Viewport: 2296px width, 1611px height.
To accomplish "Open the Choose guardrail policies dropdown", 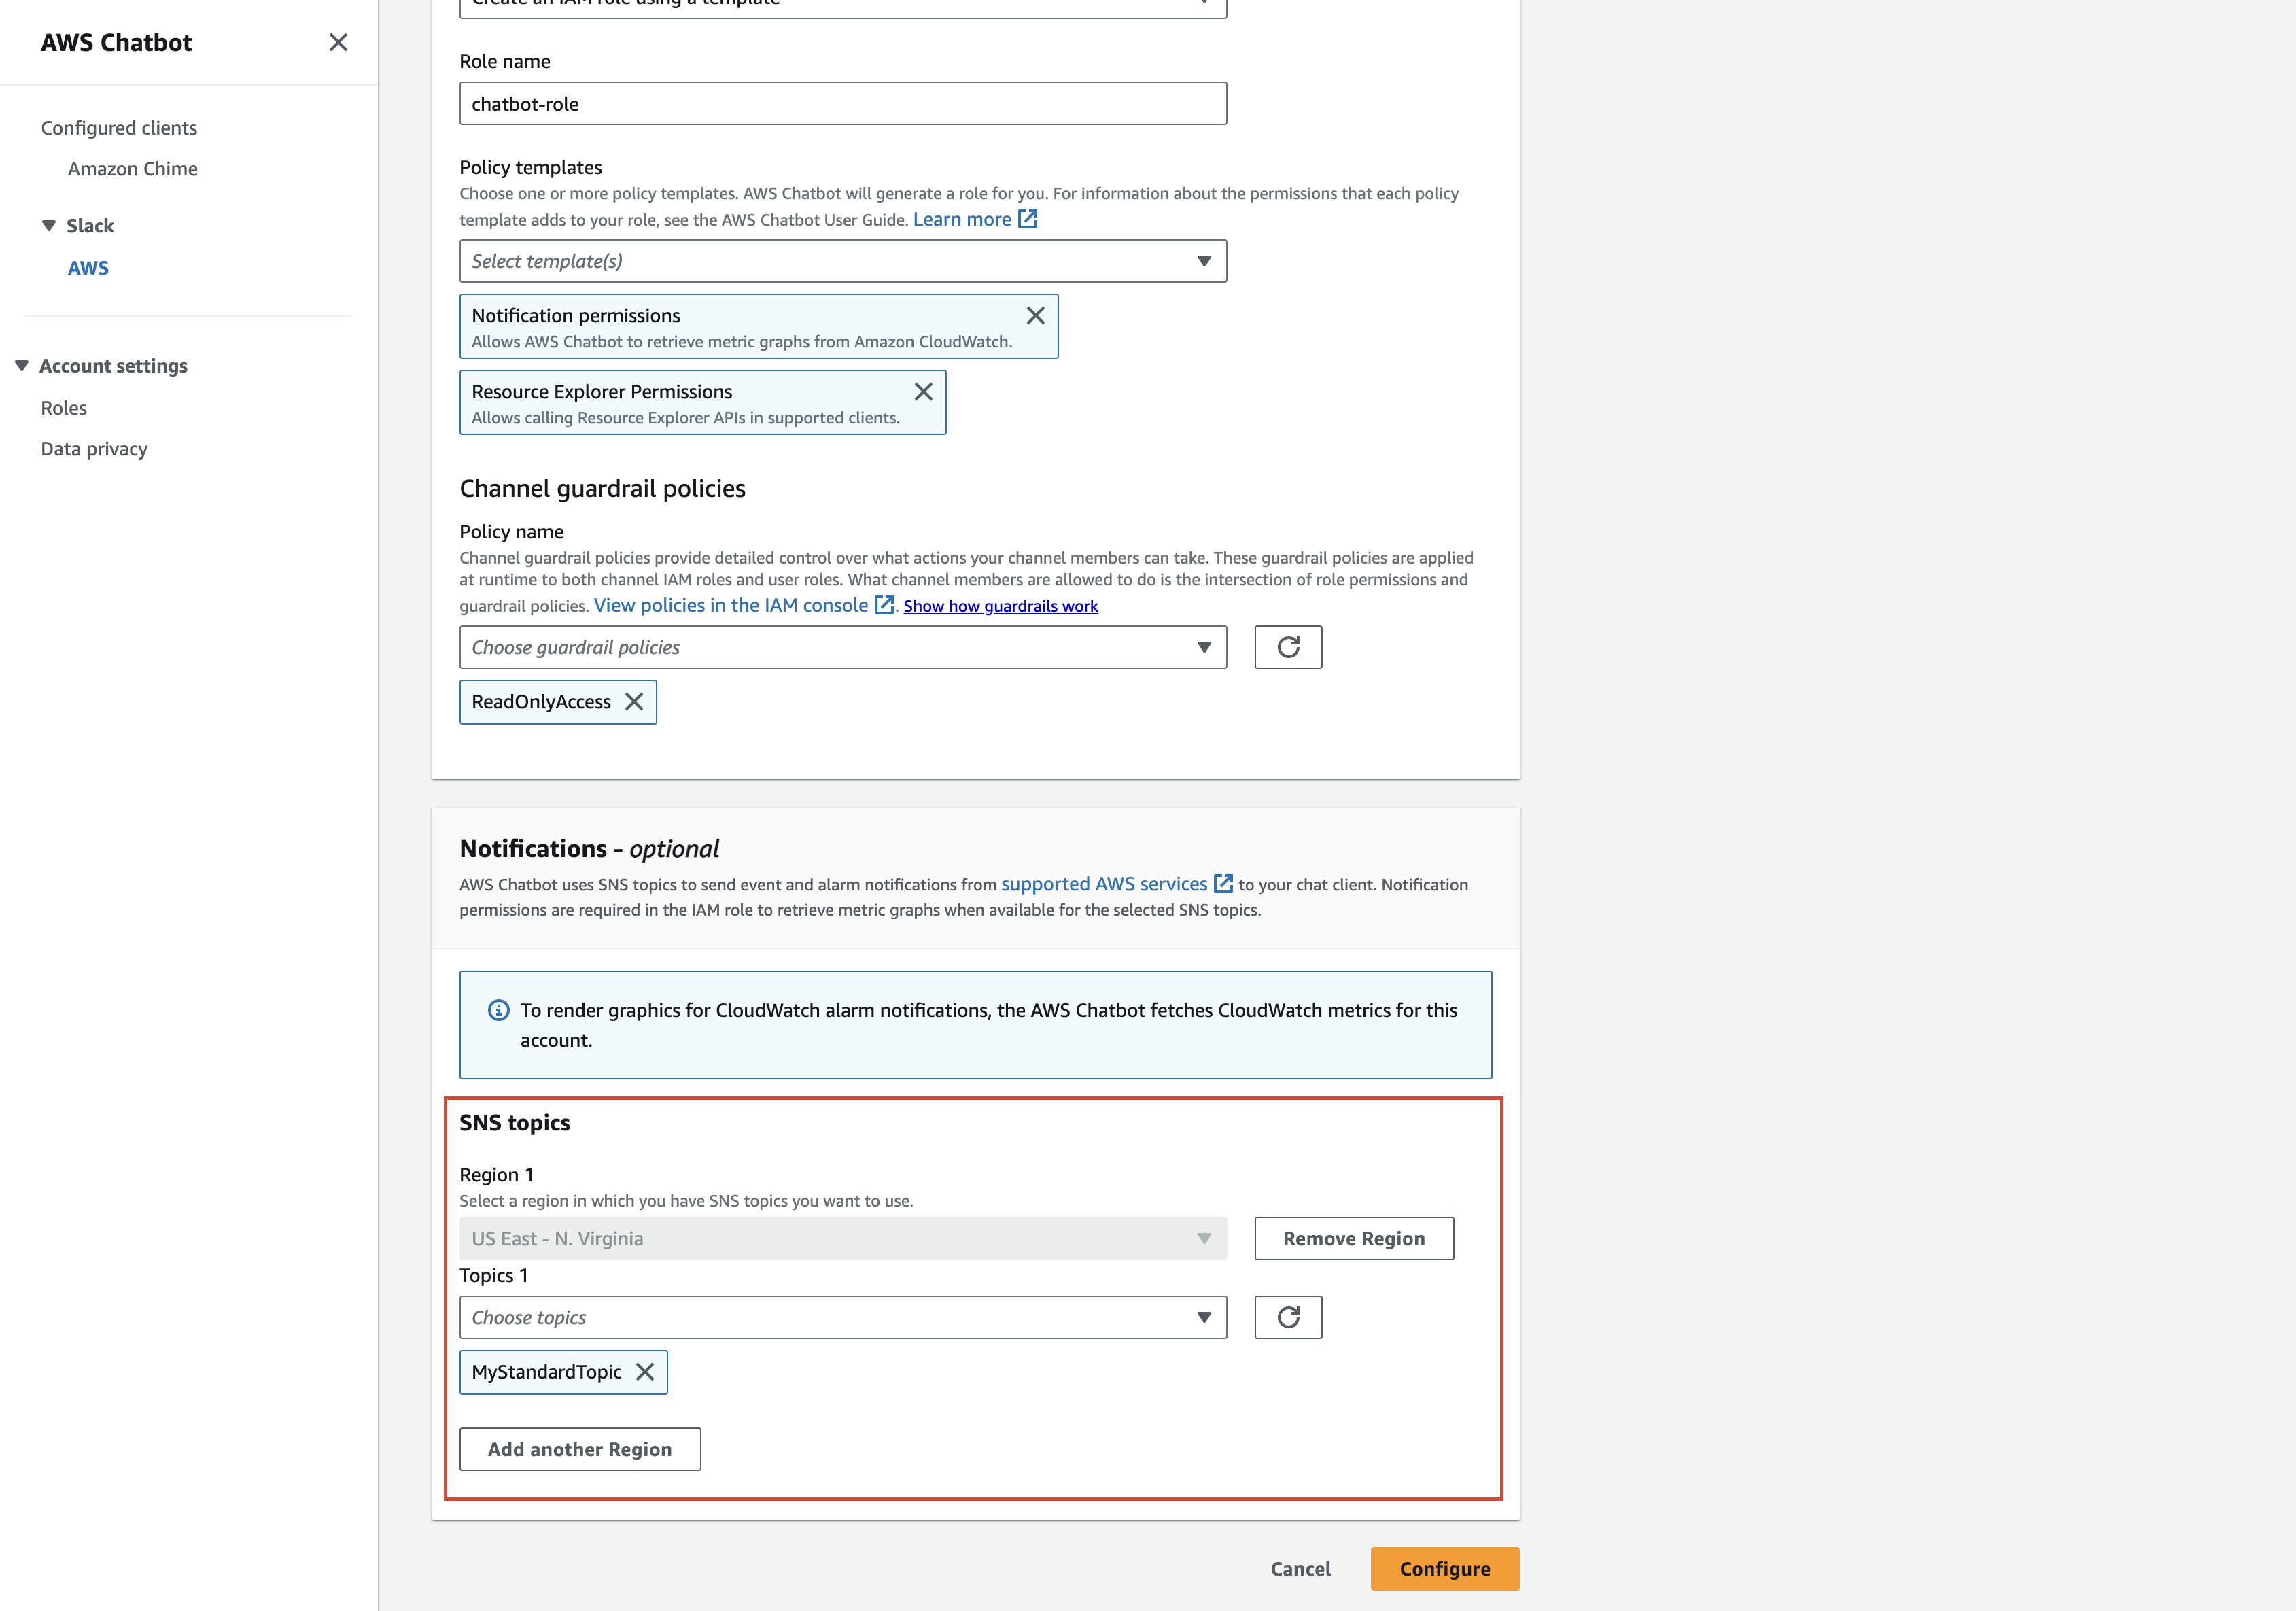I will coord(842,647).
